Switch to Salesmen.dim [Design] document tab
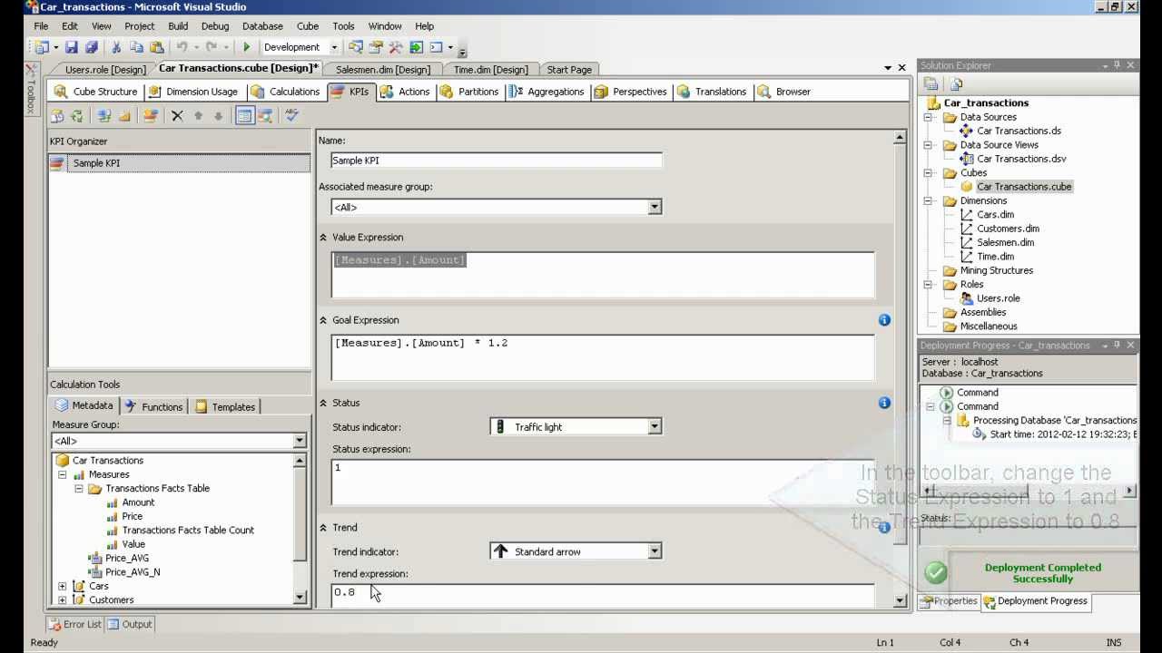The width and height of the screenshot is (1162, 653). 383,70
